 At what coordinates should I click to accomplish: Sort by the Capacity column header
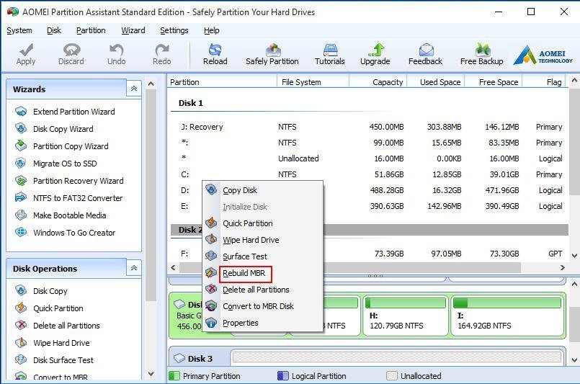pos(378,82)
